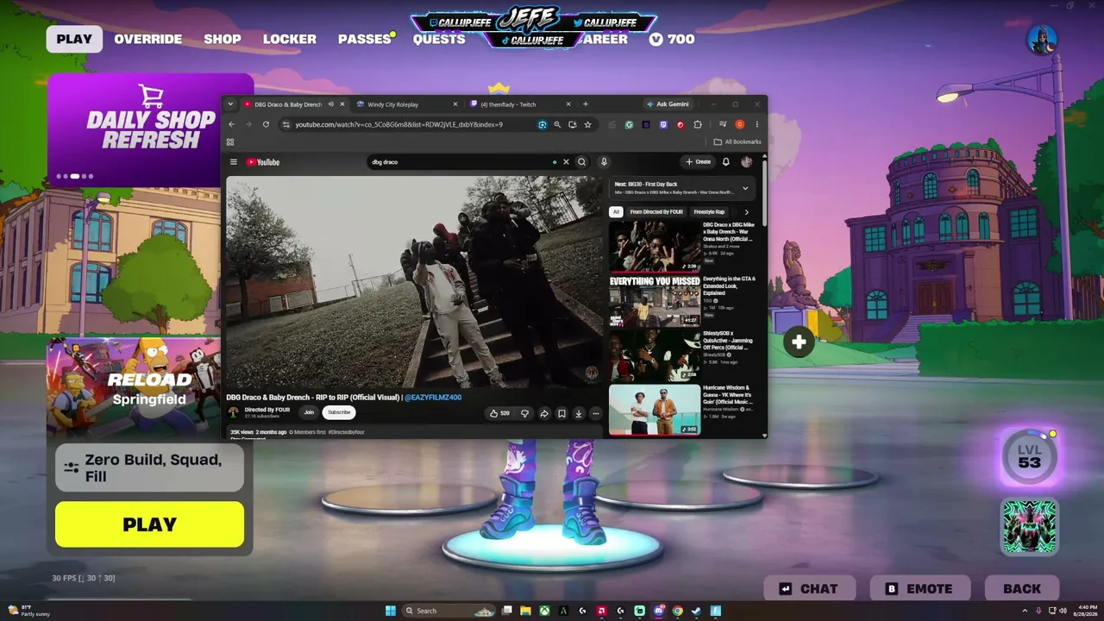Clear the YouTube search box text

coord(566,162)
